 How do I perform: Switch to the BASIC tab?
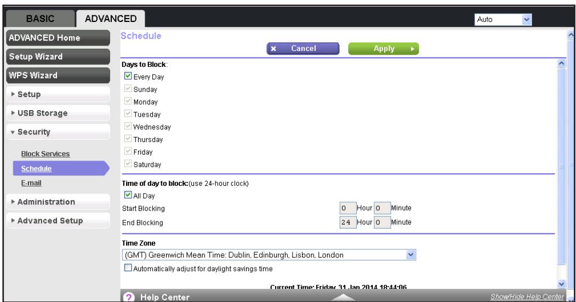(40, 19)
